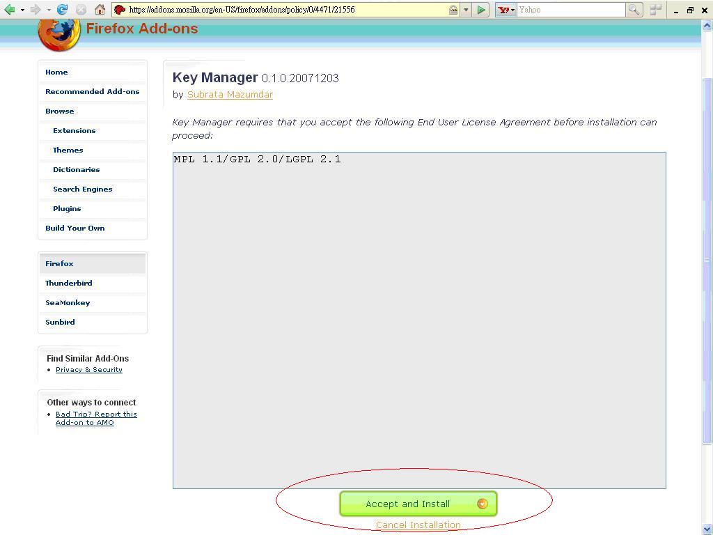
Task: Click the scrollbar up arrow
Action: [707, 26]
